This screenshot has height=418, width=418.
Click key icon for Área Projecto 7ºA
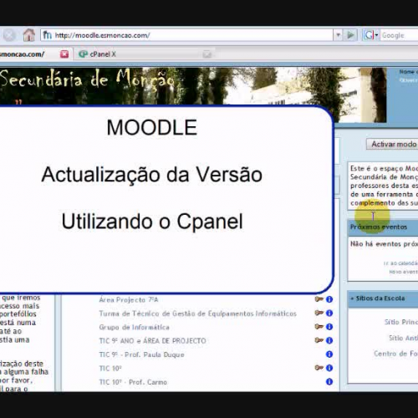319,299
